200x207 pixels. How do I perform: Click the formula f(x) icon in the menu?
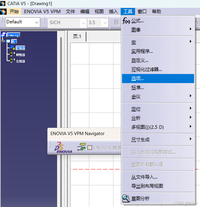126,21
